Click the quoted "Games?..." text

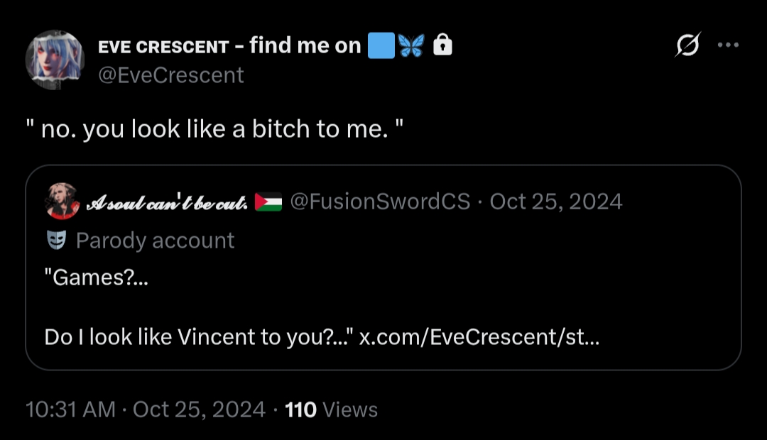pos(97,277)
